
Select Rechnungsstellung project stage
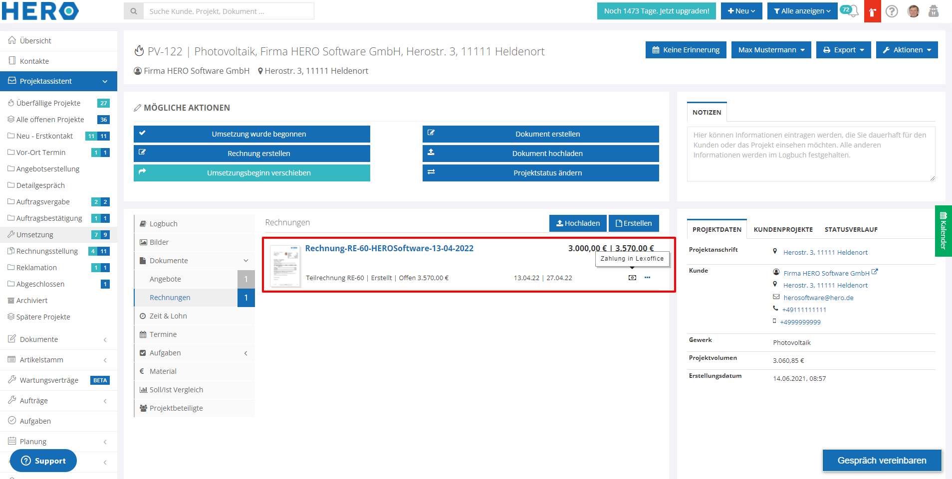click(59, 251)
